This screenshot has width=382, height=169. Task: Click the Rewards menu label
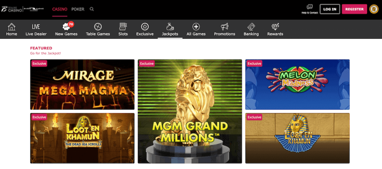click(275, 34)
